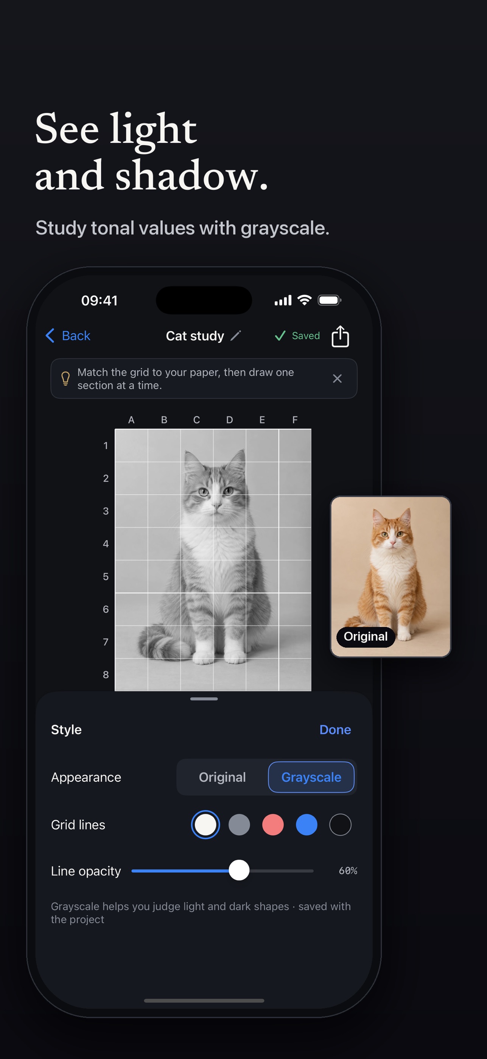Tap the 09:41 clock
The width and height of the screenshot is (487, 1059).
pos(100,300)
